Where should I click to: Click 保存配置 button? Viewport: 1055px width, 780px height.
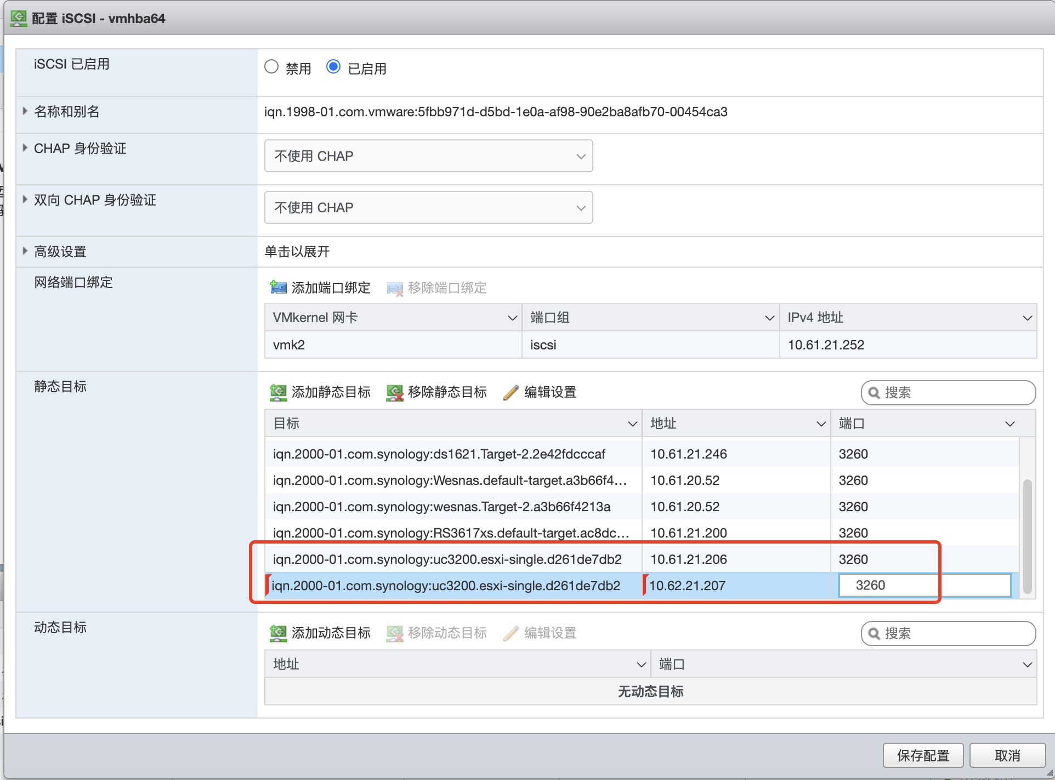click(923, 755)
